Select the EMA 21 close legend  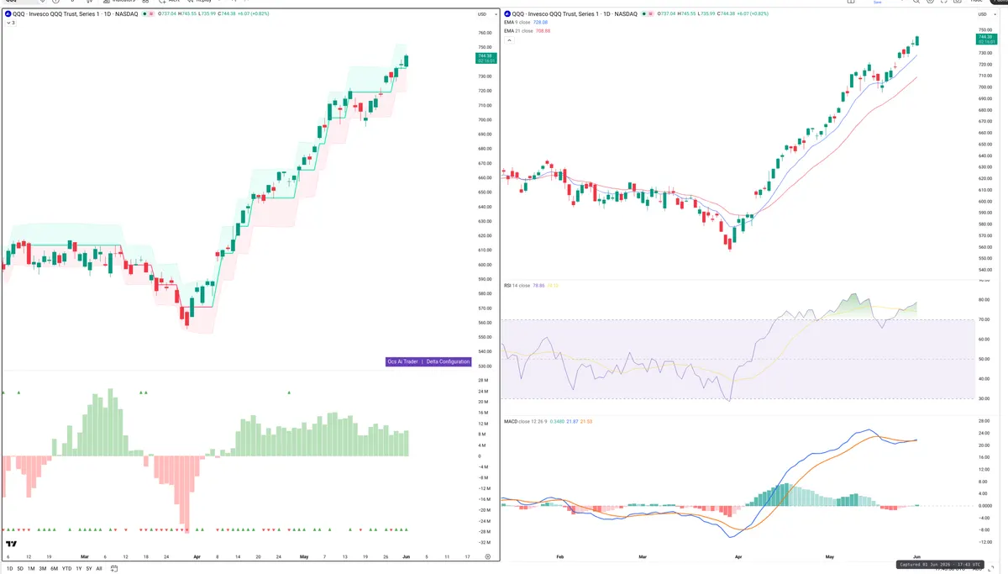point(520,30)
